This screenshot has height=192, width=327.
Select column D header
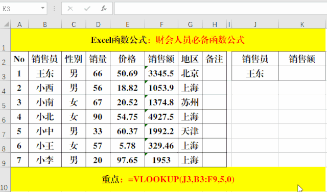click(x=98, y=24)
